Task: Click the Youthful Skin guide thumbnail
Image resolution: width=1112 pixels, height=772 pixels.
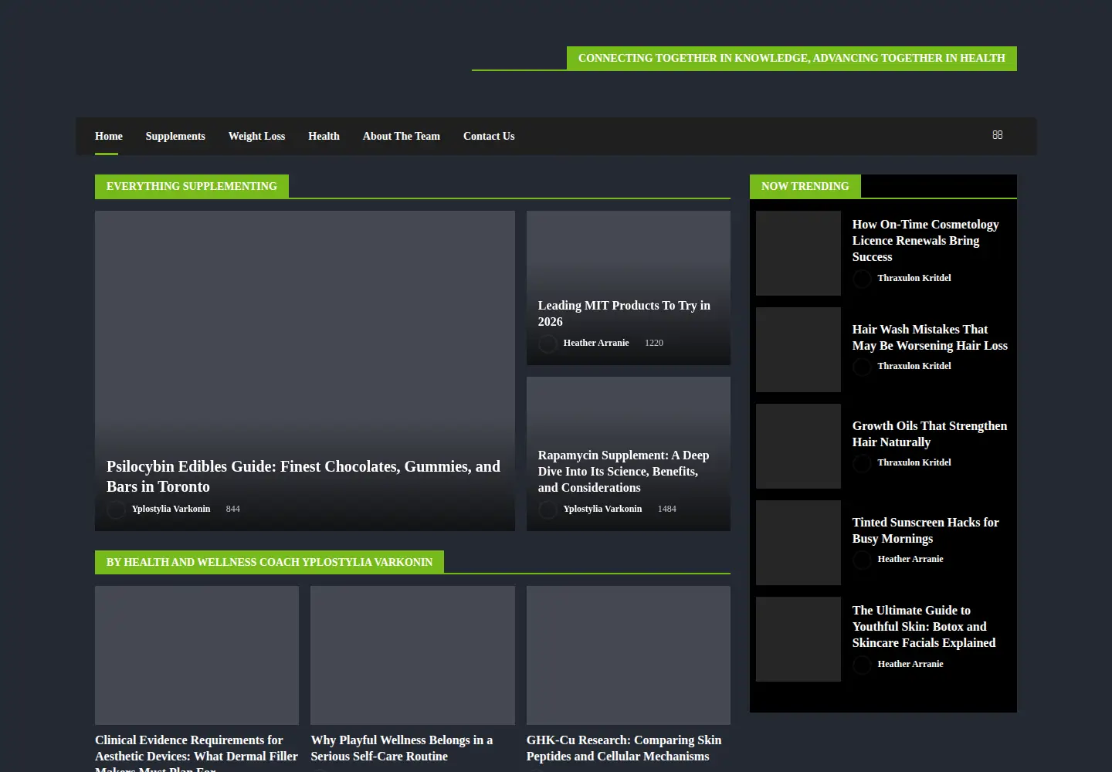Action: point(798,639)
